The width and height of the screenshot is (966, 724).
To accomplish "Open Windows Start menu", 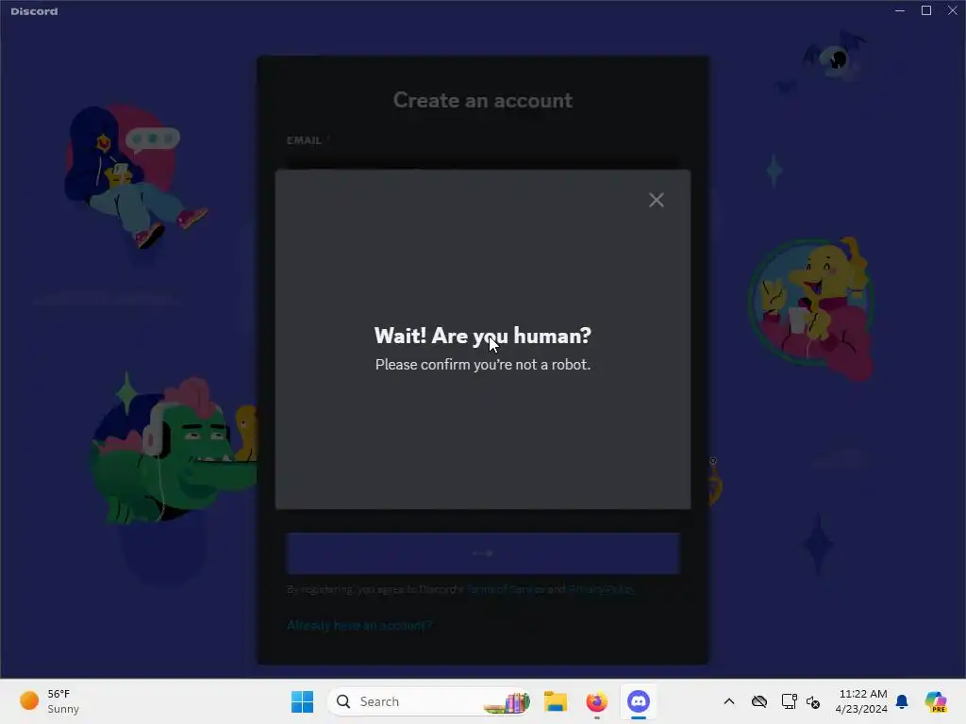I will [302, 701].
